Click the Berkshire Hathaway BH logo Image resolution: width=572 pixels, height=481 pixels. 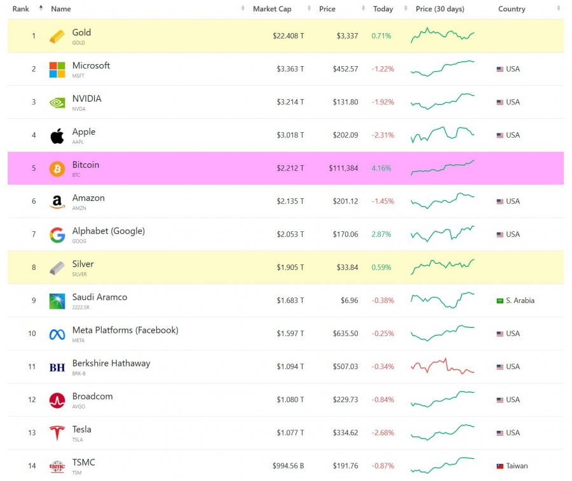pyautogui.click(x=57, y=367)
